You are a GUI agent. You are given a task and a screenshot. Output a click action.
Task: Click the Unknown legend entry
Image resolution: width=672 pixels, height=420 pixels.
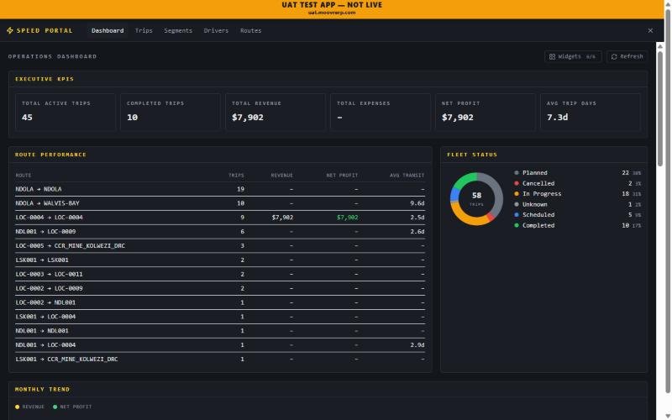pos(577,204)
